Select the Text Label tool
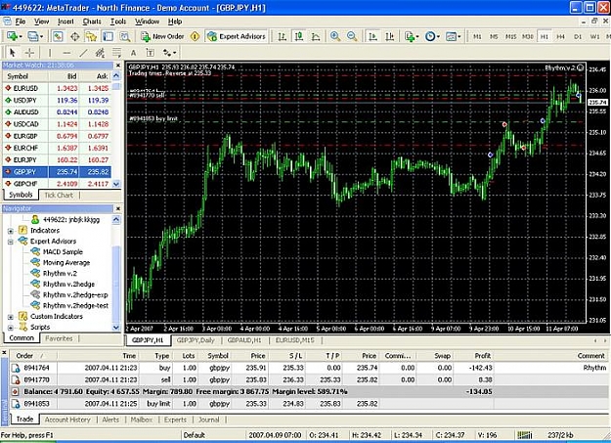Viewport: 611px width, 443px height. point(150,52)
